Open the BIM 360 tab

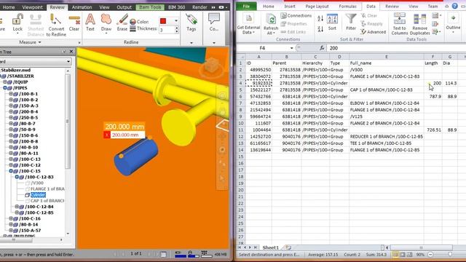pyautogui.click(x=176, y=7)
